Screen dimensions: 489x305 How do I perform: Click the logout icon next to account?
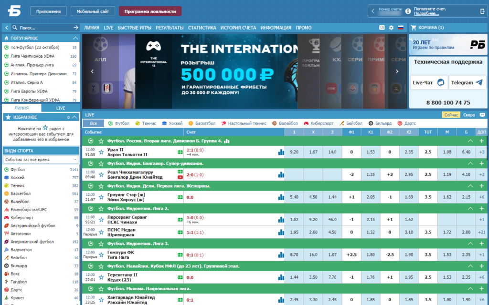point(482,11)
